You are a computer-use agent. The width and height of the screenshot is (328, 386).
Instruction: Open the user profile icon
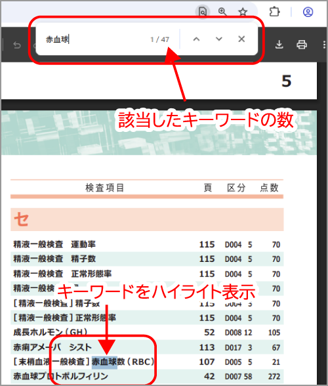[x=308, y=12]
